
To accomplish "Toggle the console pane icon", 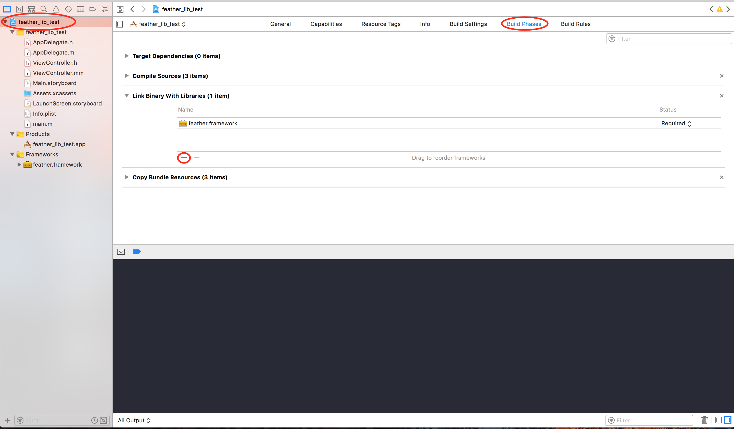I will (728, 420).
